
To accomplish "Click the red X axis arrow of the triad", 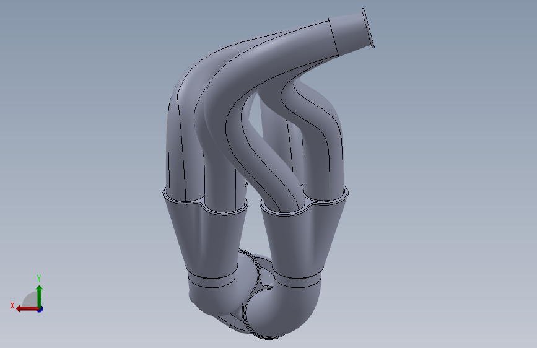I will pos(27,309).
